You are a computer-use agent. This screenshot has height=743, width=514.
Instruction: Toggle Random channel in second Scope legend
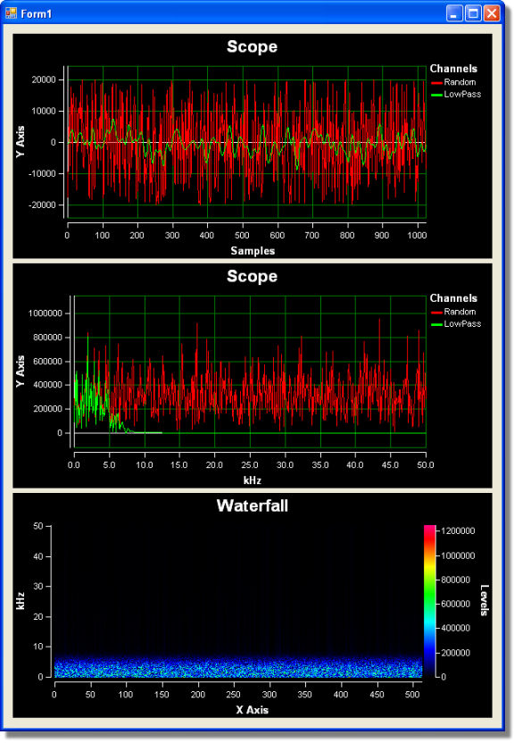click(460, 312)
